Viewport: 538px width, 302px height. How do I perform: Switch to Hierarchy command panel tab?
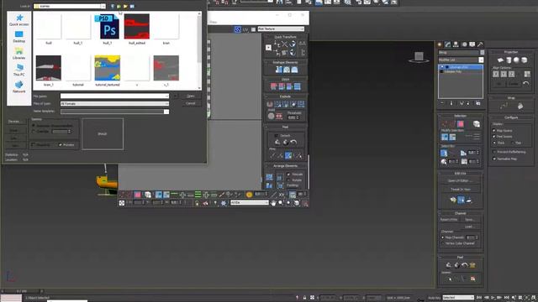point(456,44)
